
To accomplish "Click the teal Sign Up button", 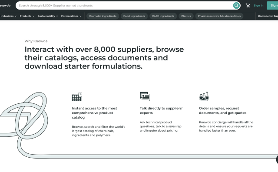I will (272, 6).
